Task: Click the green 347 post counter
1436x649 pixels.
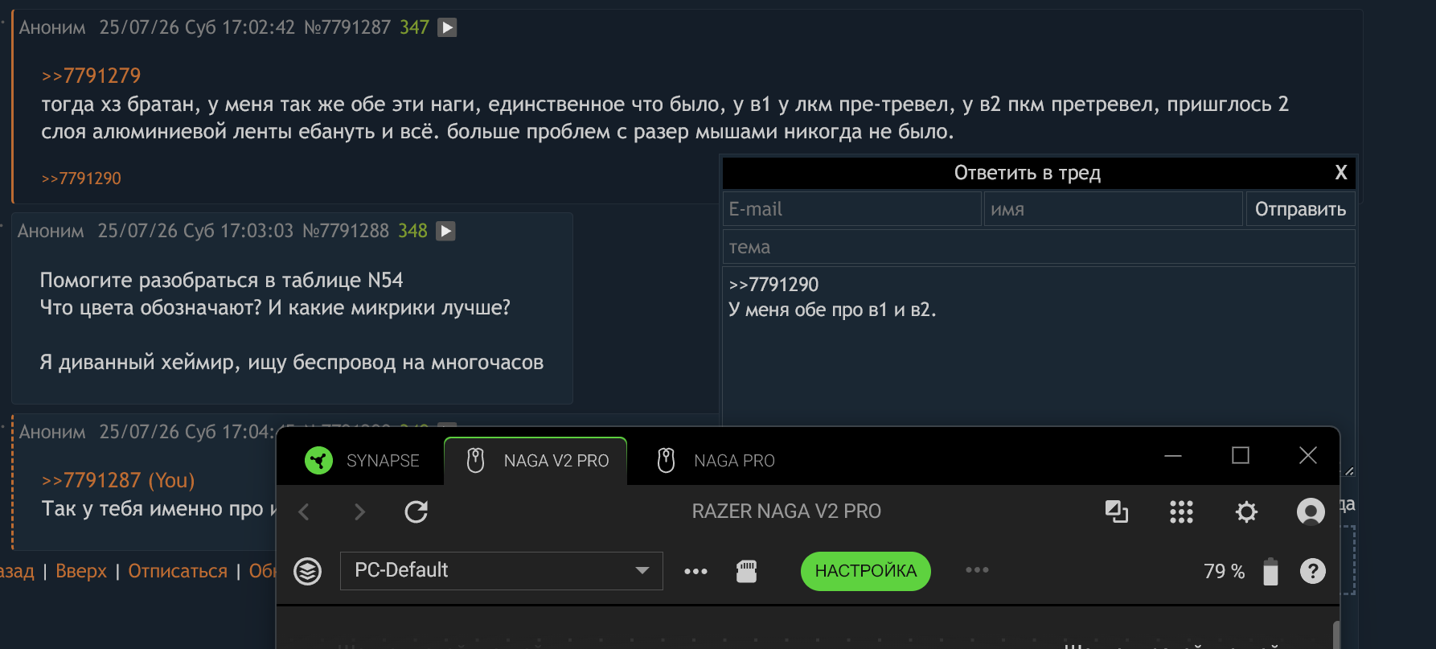Action: pos(414,27)
